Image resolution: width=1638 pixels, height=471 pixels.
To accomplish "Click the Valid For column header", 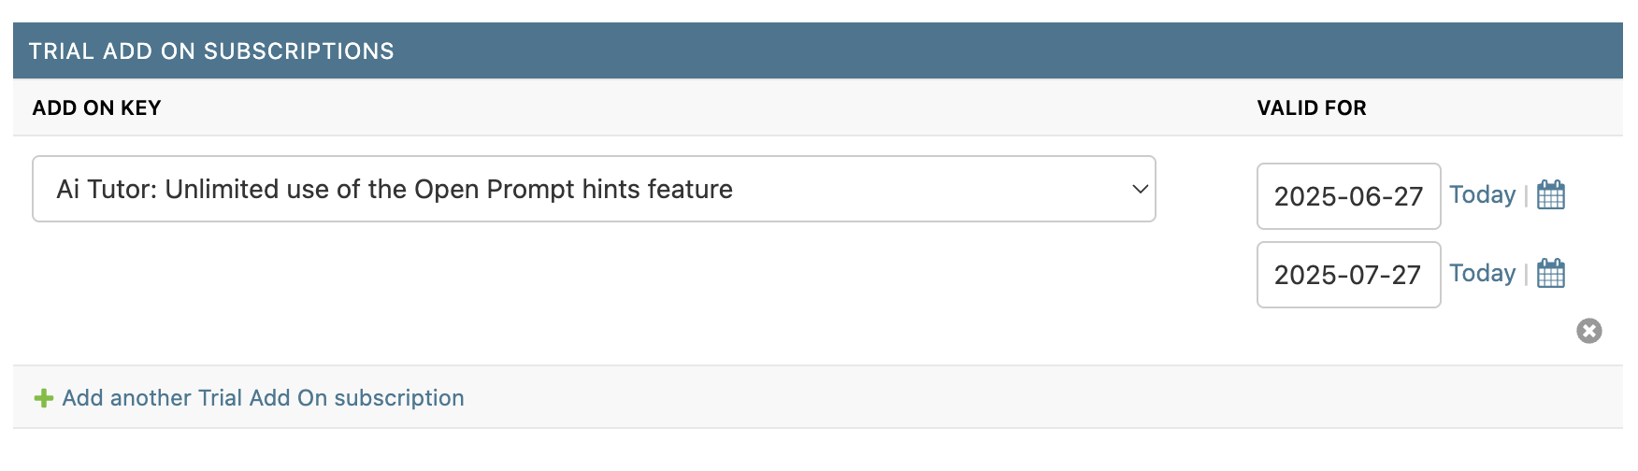I will 1311,108.
